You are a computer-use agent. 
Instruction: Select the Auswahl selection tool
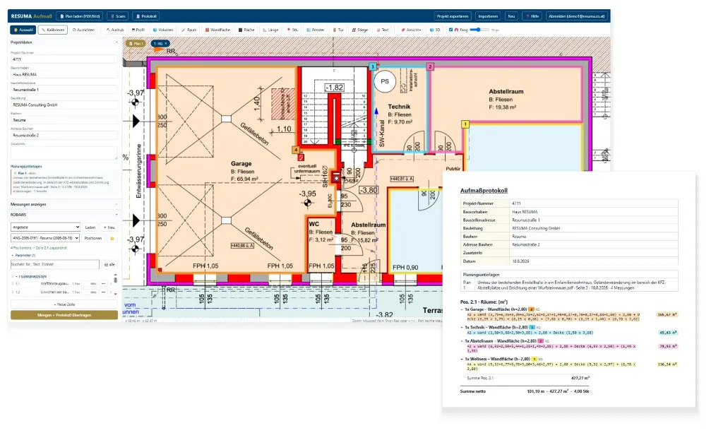click(23, 30)
